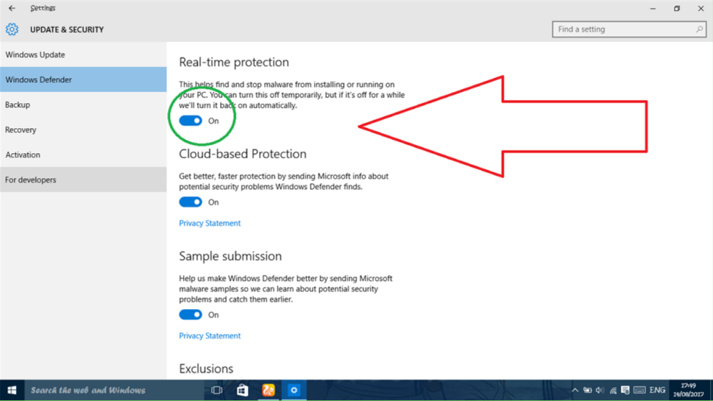Click the Cloud-based Protection heading
This screenshot has width=713, height=401.
click(242, 154)
